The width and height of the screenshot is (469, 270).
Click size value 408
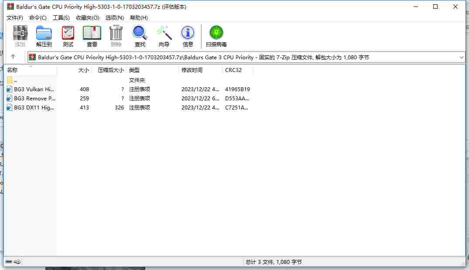[x=84, y=89]
